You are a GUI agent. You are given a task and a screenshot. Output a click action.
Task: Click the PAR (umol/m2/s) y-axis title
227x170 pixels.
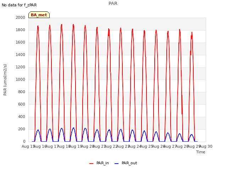tap(5, 80)
